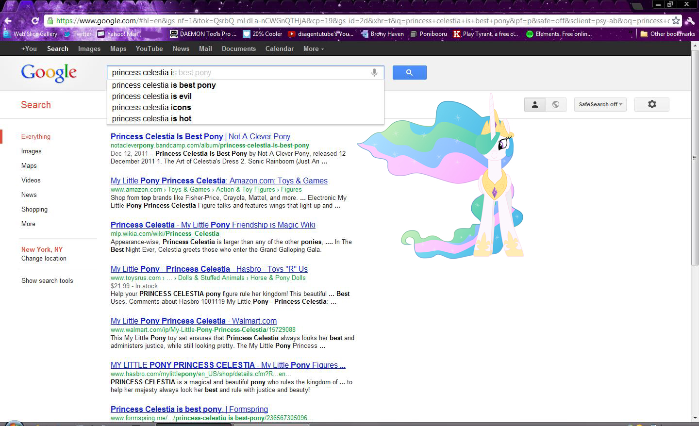699x426 pixels.
Task: Expand the SafeSearch off dropdown
Action: point(600,104)
